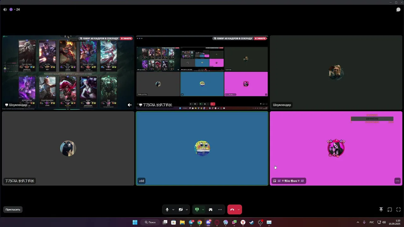Open Yandex Browser from taskbar
Image resolution: width=404 pixels, height=227 pixels.
(243, 222)
